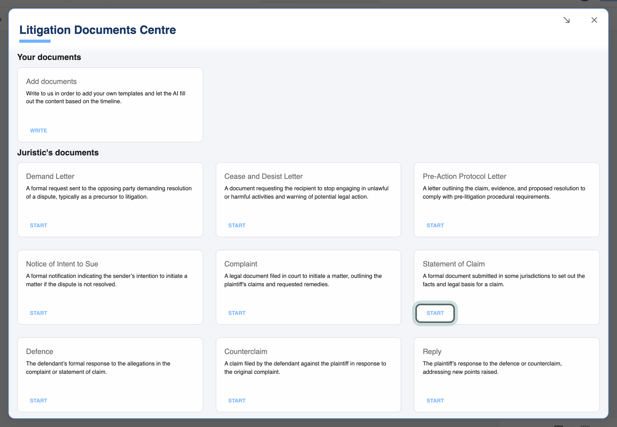Click the Statement of Claim title
This screenshot has width=617, height=427.
point(453,264)
